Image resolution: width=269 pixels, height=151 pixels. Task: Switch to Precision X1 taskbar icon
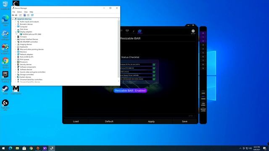[x=45, y=148]
